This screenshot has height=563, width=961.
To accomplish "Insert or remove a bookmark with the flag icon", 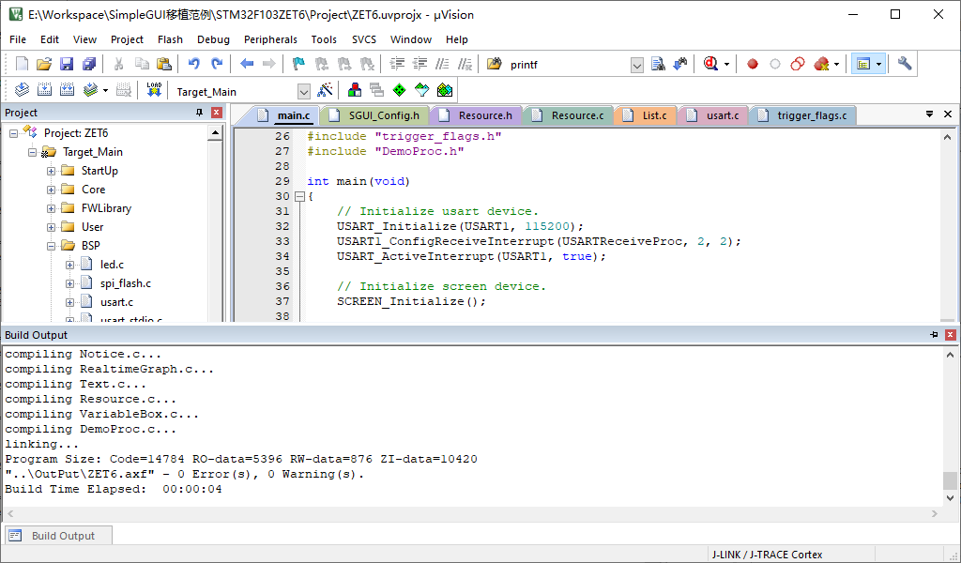I will pos(298,64).
